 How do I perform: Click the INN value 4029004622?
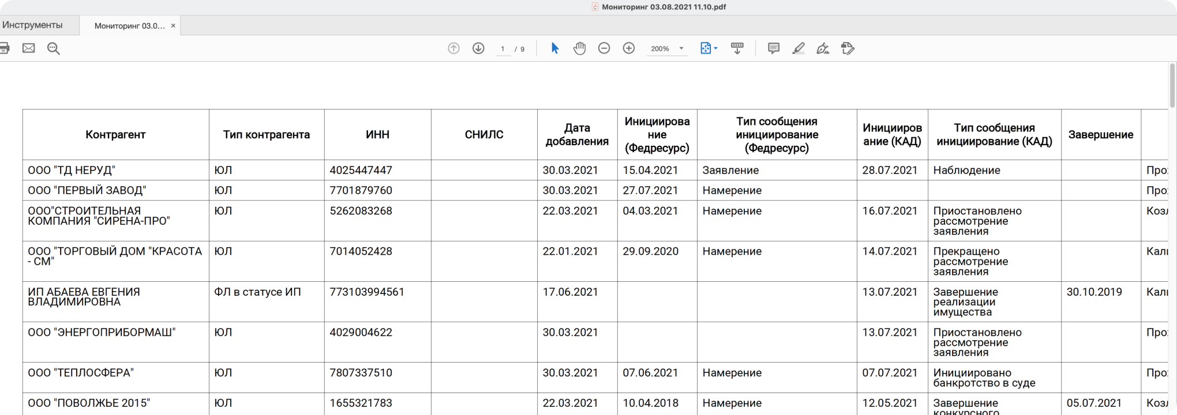[x=361, y=332]
